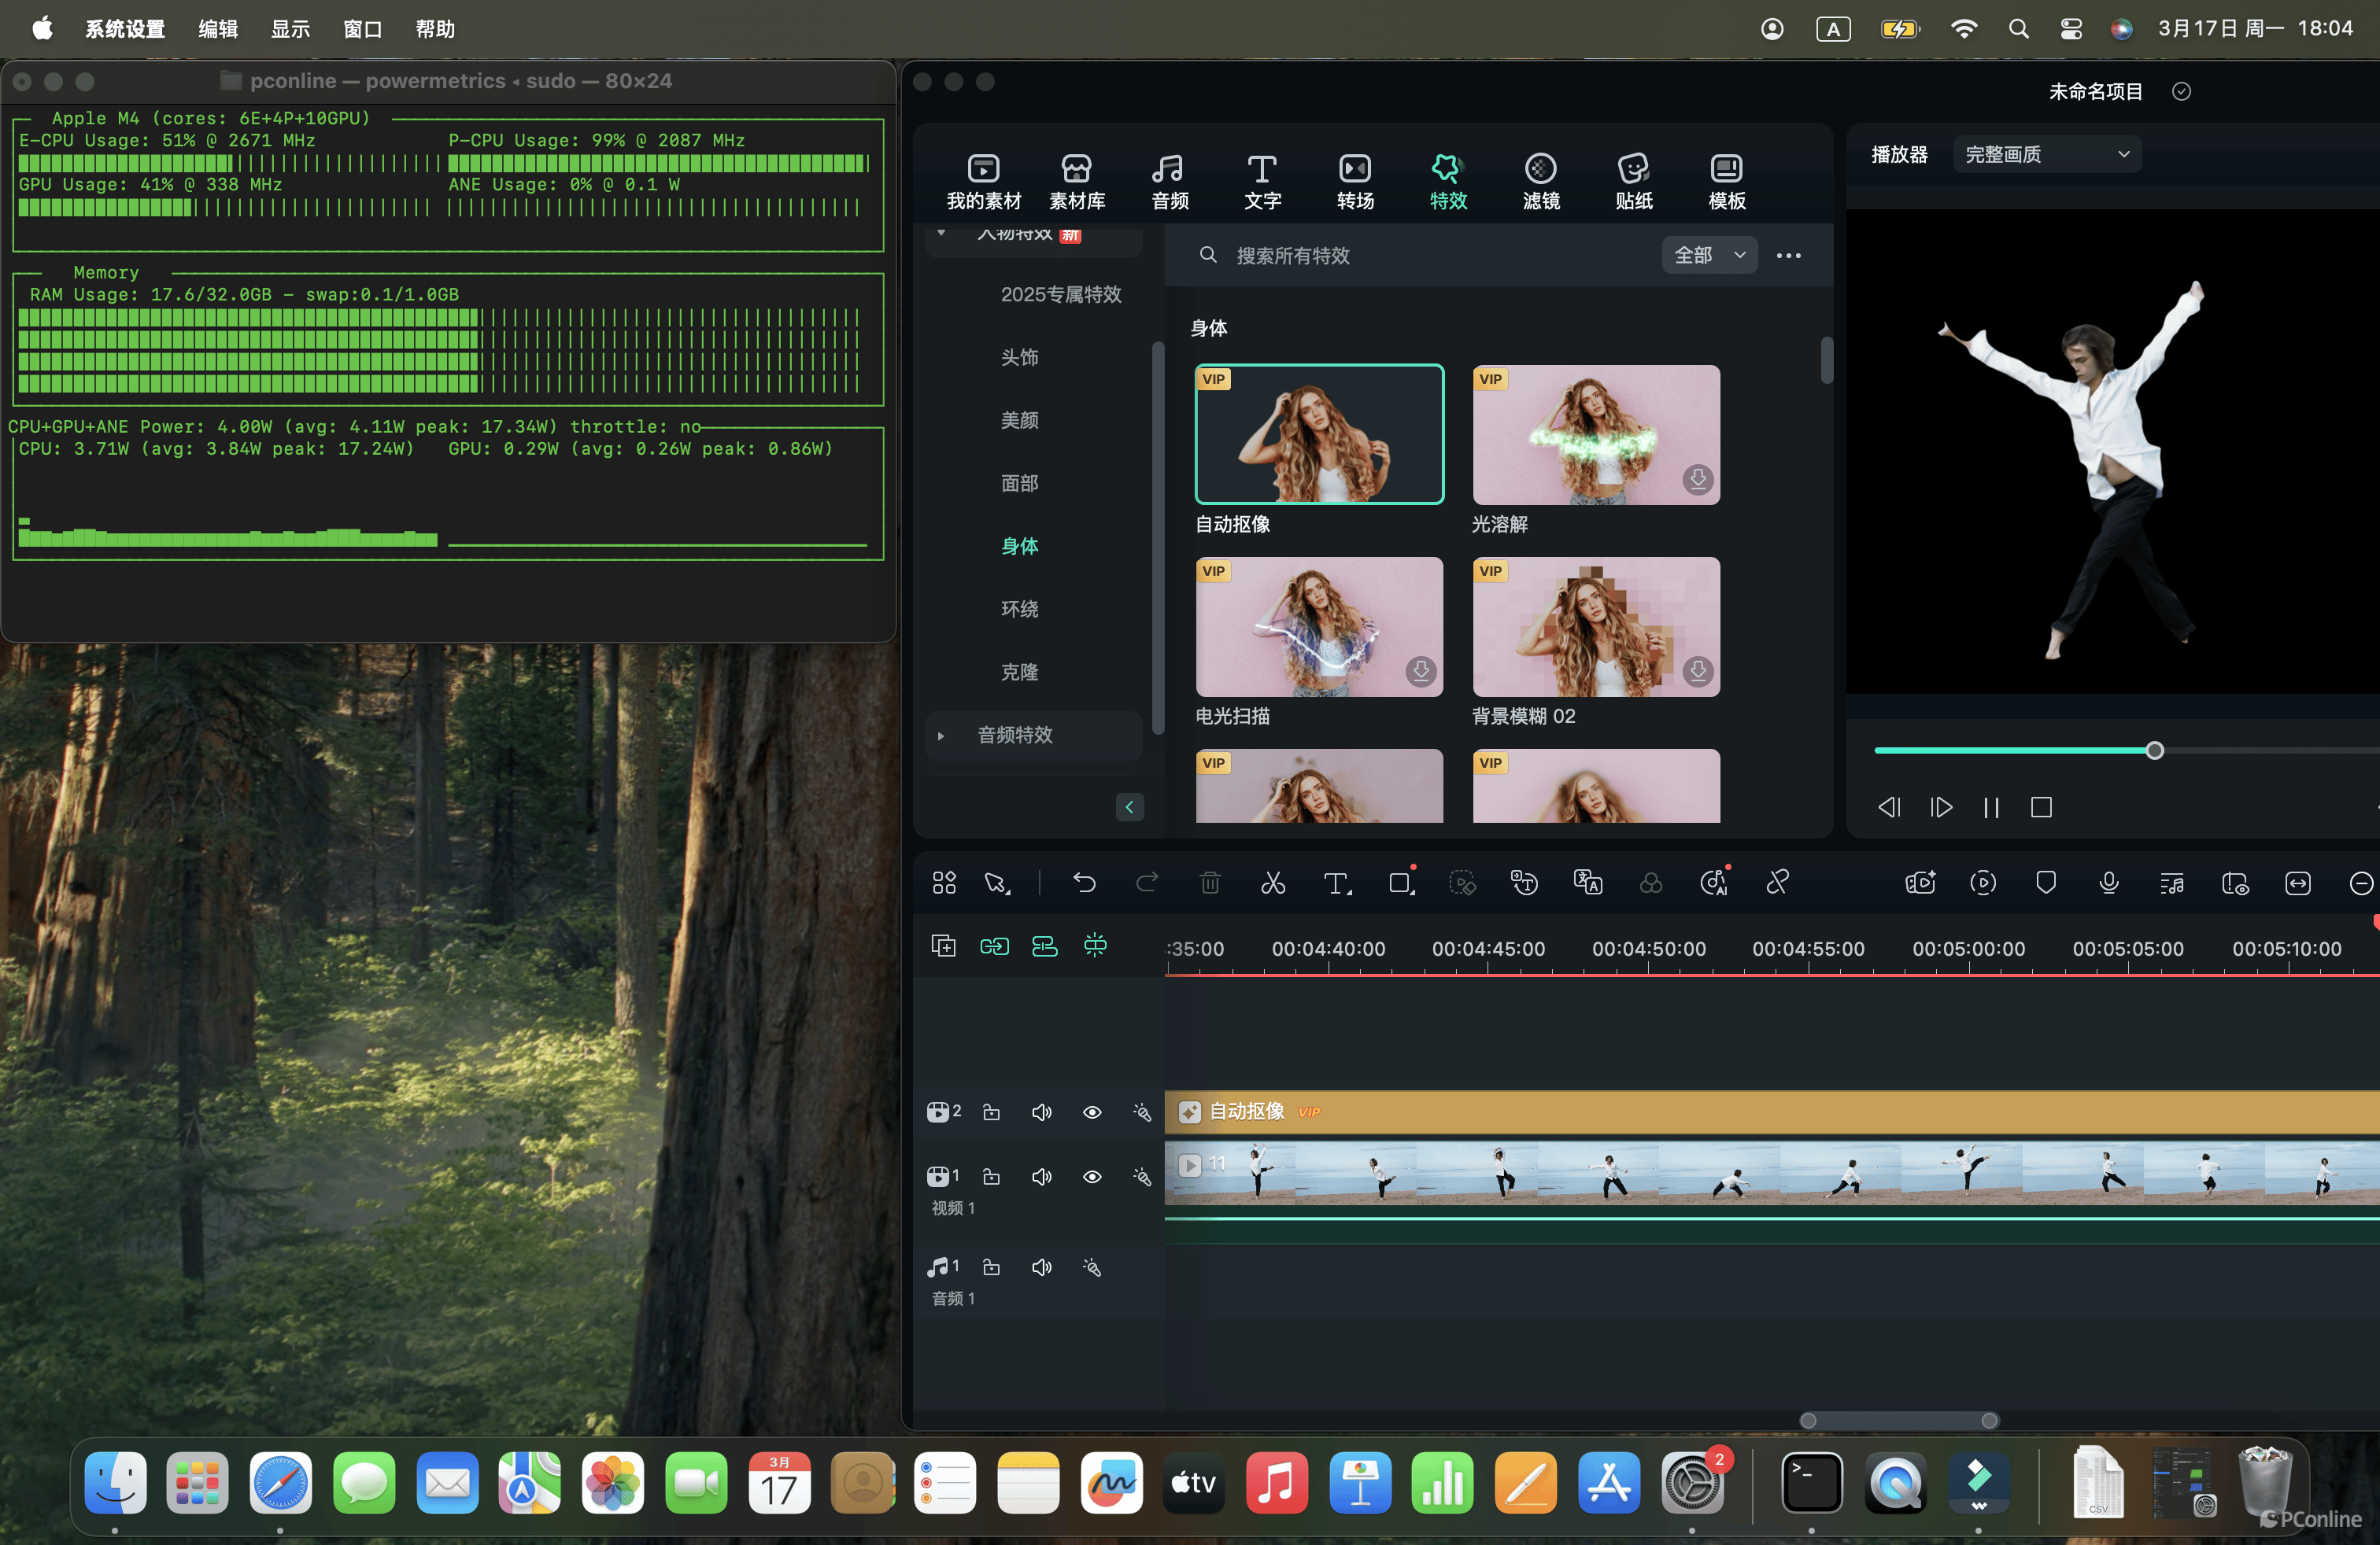Click the marker shield icon
Viewport: 2380px width, 1545px height.
coord(2046,883)
